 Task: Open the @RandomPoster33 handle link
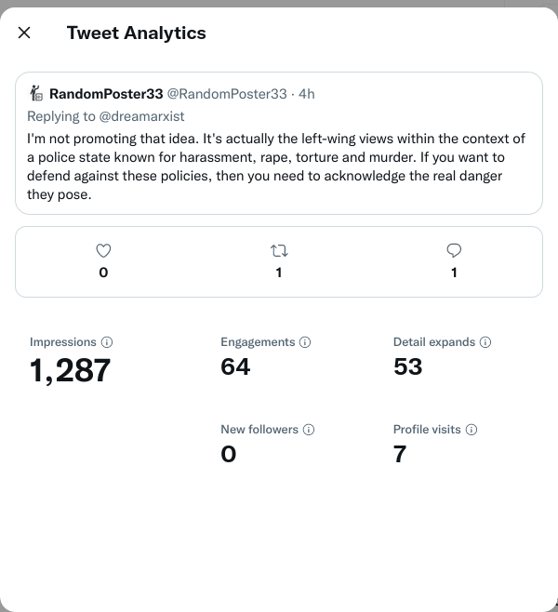226,94
